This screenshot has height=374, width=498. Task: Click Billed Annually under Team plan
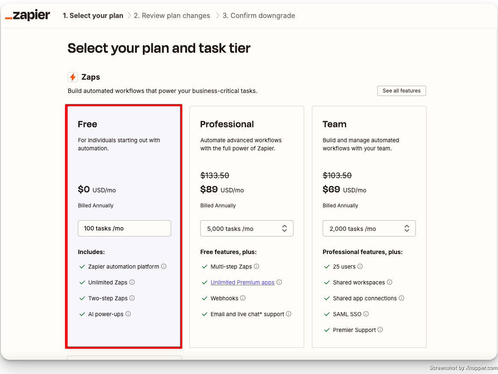click(340, 206)
